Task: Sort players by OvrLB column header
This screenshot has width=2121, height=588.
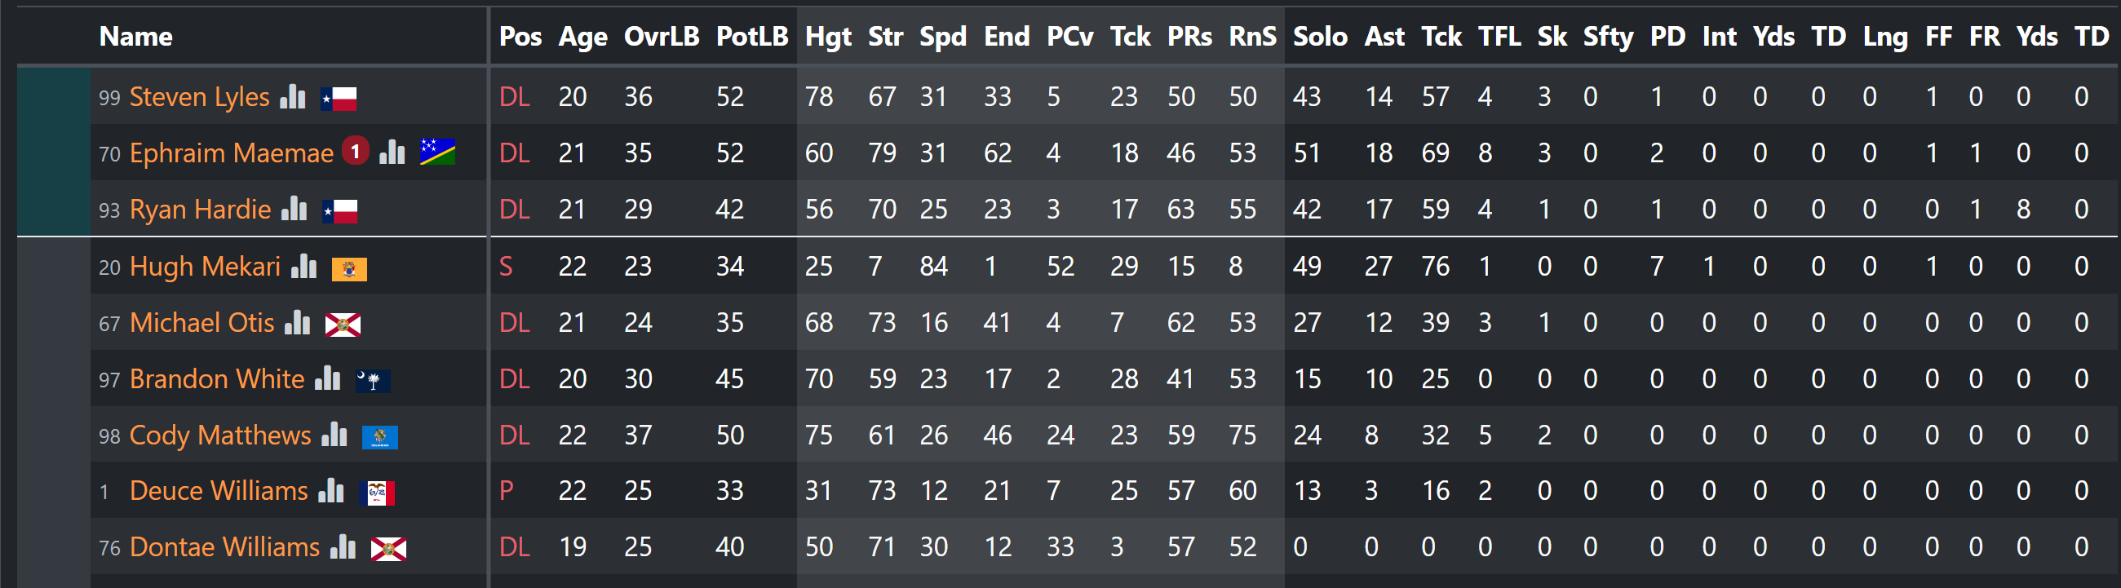Action: (661, 36)
